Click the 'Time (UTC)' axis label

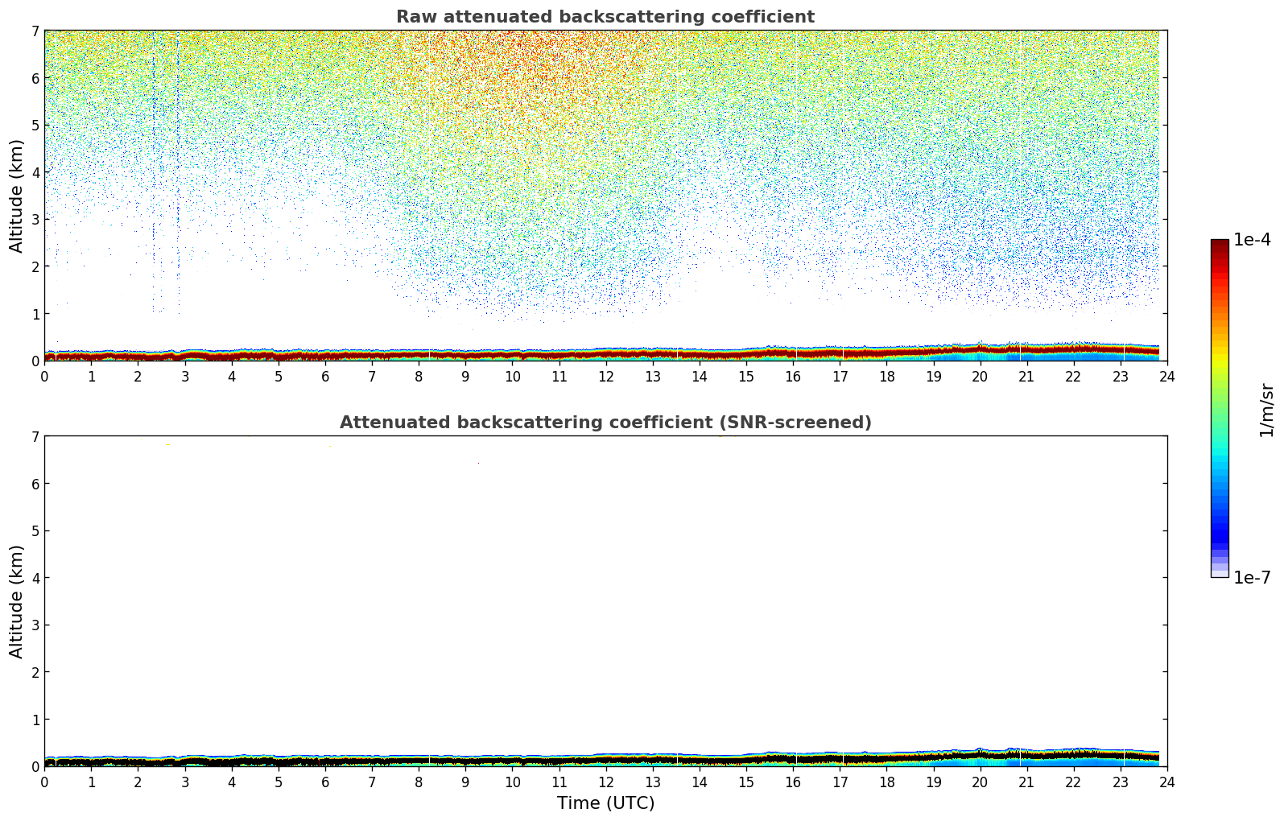(x=605, y=803)
